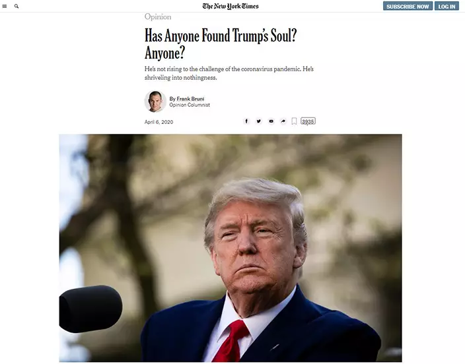Screen dimensions: 465x364
Task: Share the article on Twitter
Action: 259,121
